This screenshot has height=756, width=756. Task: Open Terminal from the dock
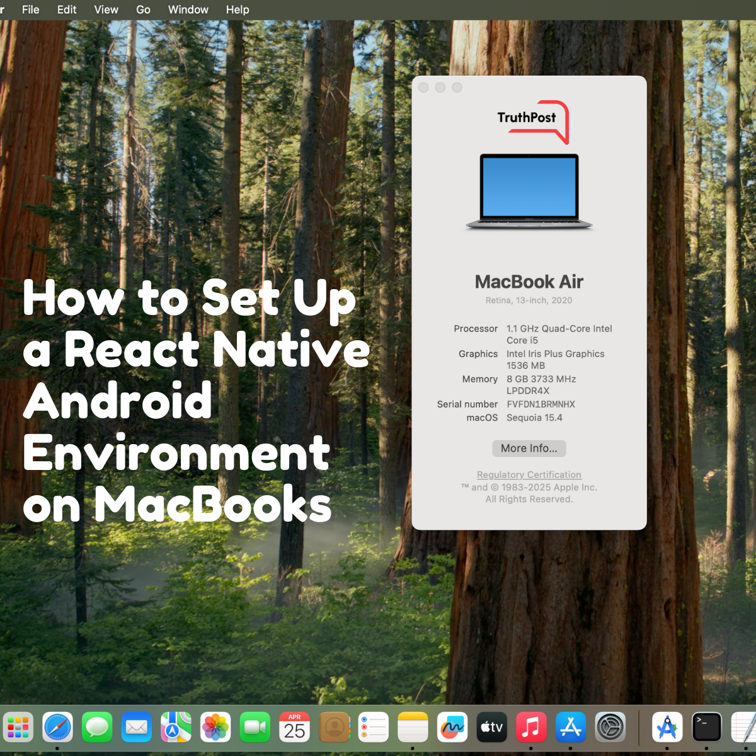[x=707, y=728]
